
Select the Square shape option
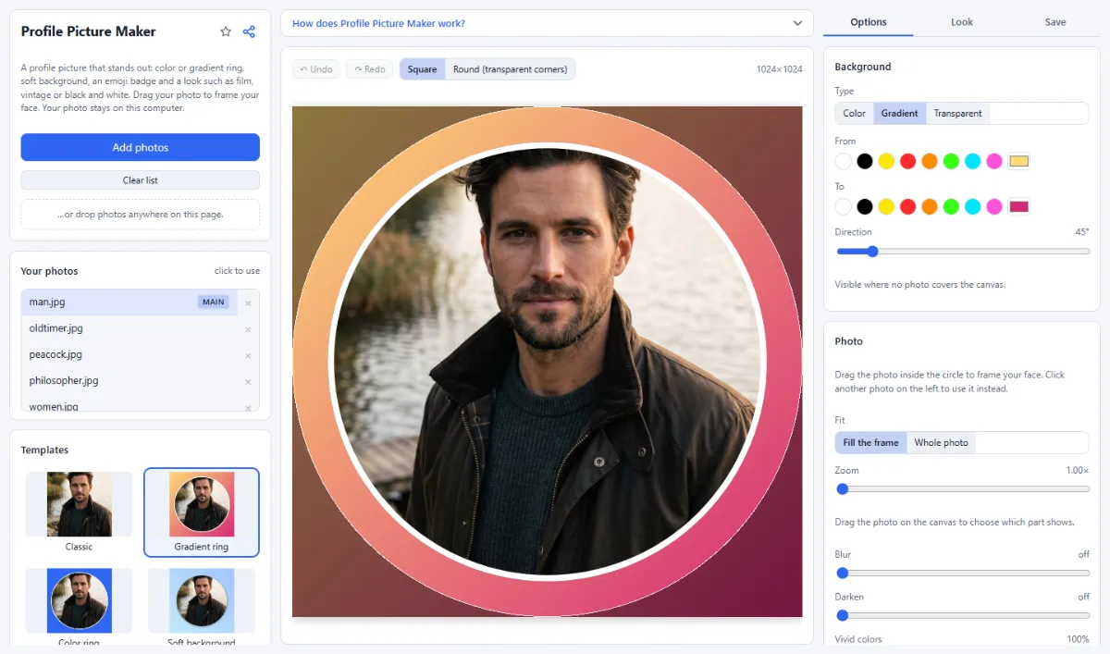tap(422, 69)
